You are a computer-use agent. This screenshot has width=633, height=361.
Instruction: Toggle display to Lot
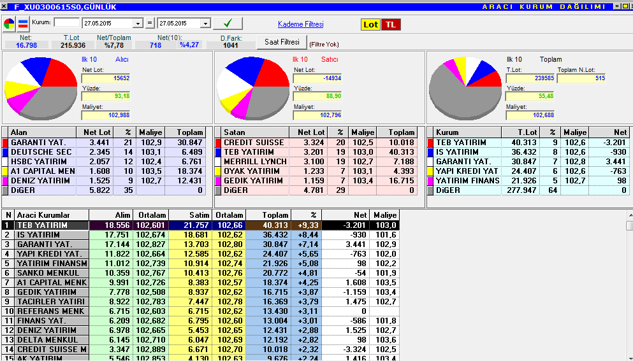click(x=370, y=25)
